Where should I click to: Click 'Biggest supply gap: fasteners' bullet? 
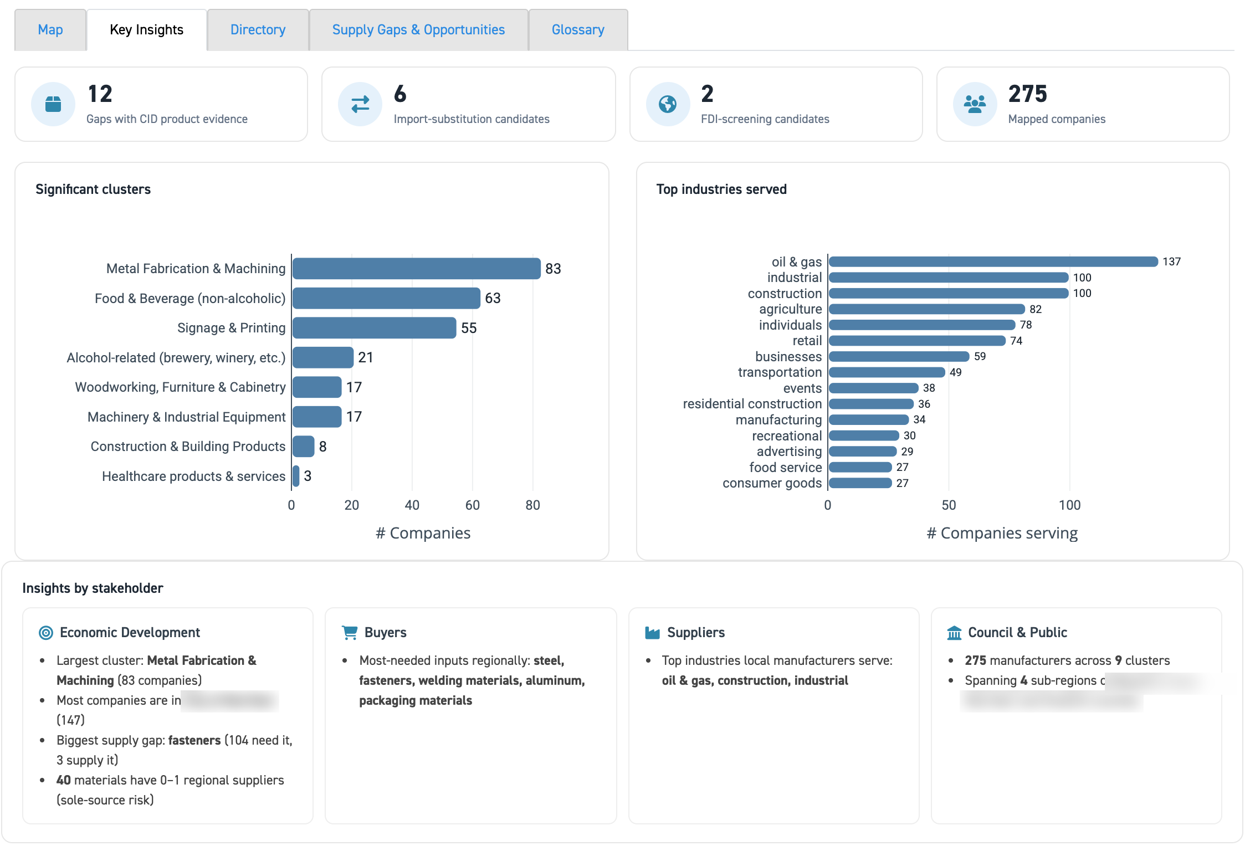coord(175,750)
